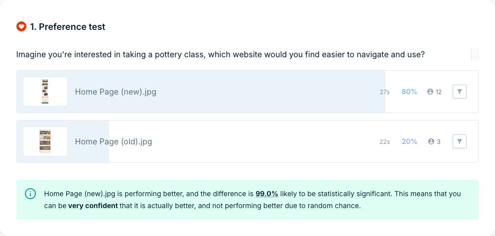This screenshot has width=495, height=236.
Task: Select the Home Page (old).jpg label
Action: pyautogui.click(x=114, y=141)
